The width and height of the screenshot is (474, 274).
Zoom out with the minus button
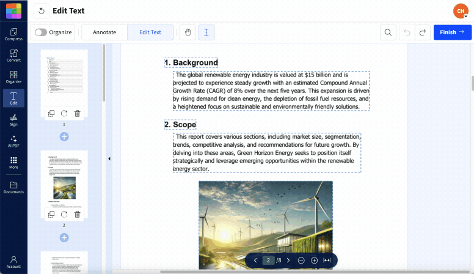[x=301, y=261]
